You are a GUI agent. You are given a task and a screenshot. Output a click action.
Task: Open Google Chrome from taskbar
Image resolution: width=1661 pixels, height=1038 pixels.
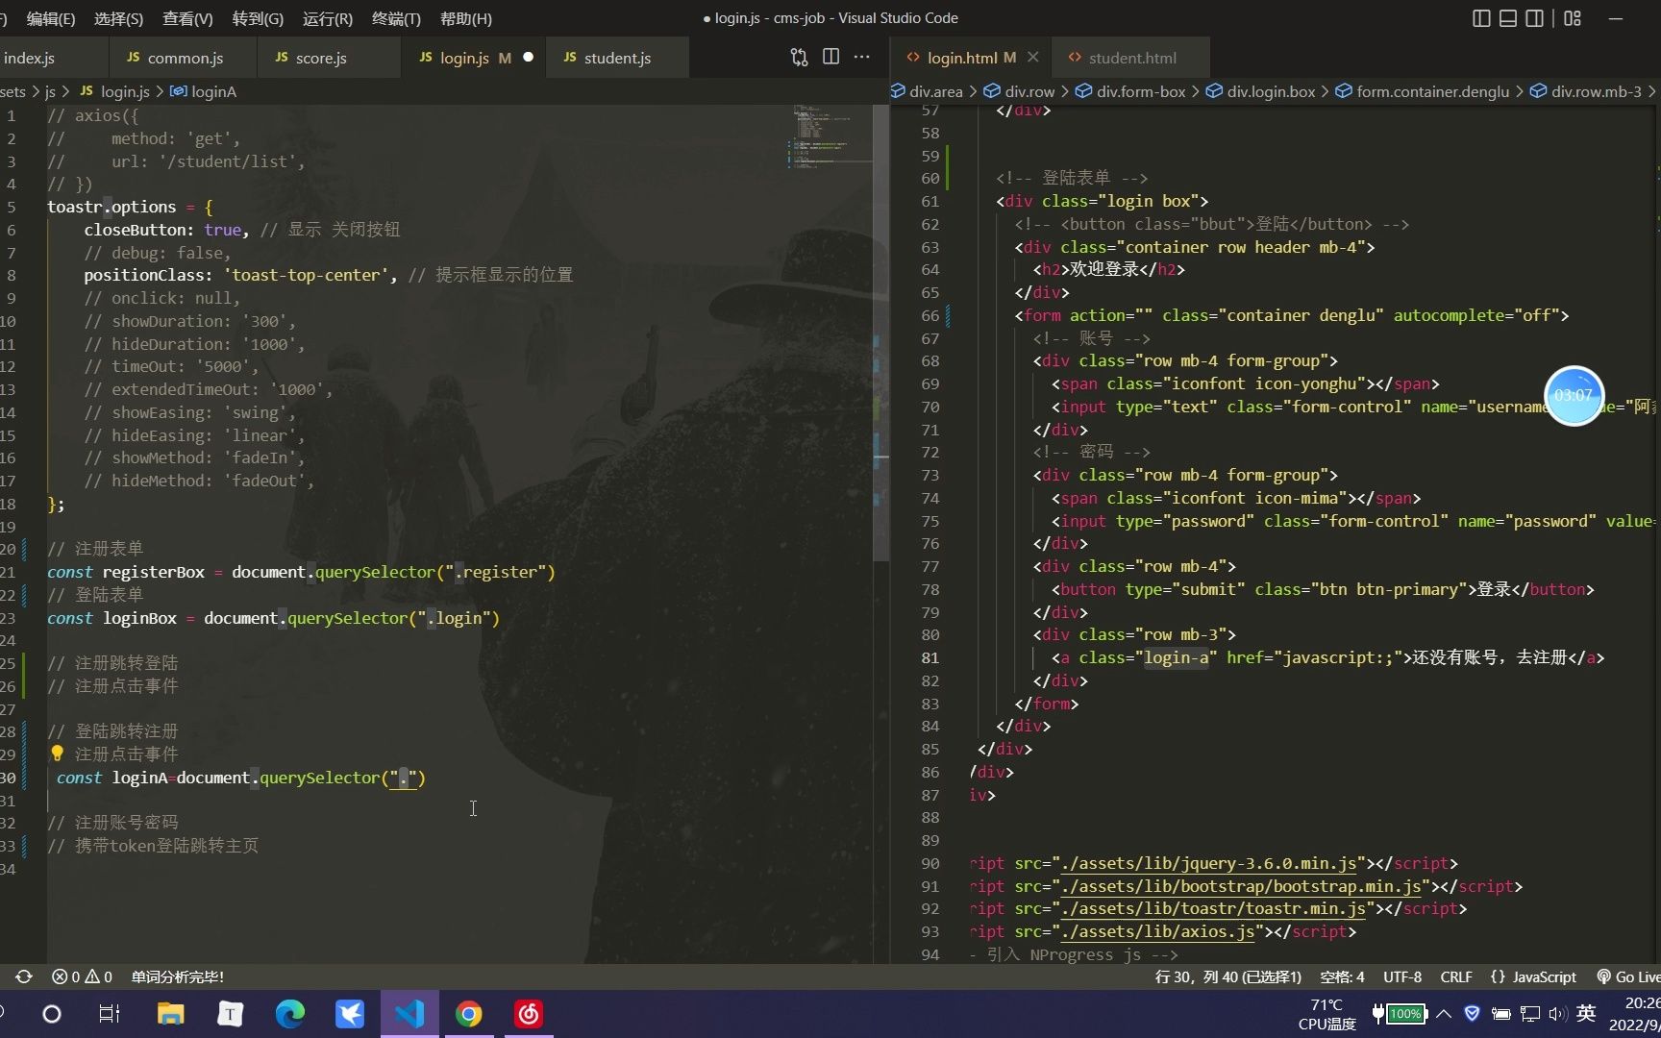469,1014
